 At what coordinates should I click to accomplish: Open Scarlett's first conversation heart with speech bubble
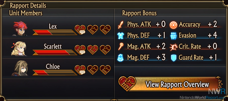tap(80, 50)
